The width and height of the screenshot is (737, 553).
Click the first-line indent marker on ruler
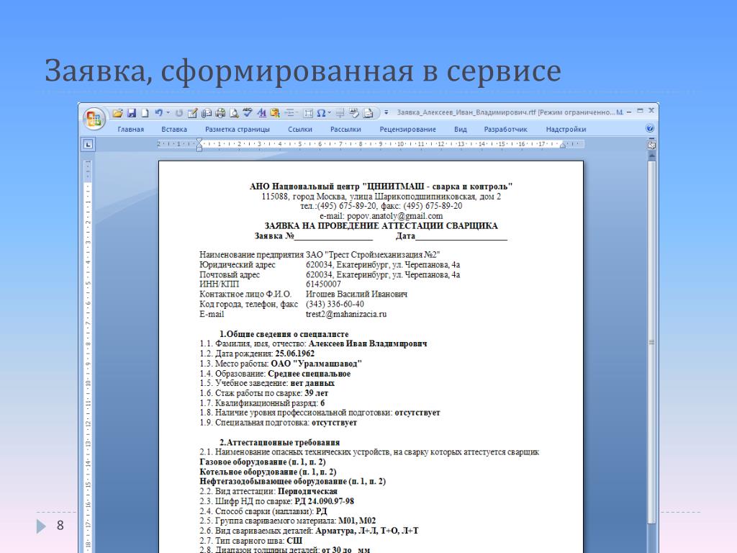[199, 141]
